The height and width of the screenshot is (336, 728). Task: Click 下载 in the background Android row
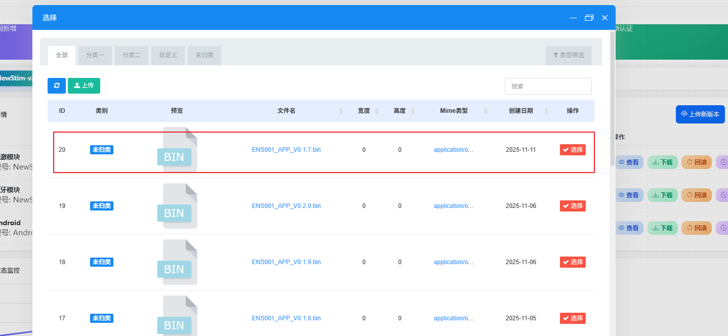tap(663, 228)
